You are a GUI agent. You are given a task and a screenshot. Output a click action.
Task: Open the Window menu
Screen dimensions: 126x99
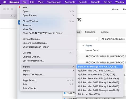click(x=120, y=2)
